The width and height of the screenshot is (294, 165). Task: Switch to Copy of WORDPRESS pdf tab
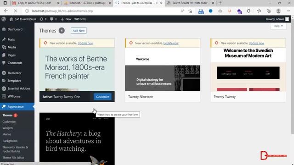click(34, 3)
